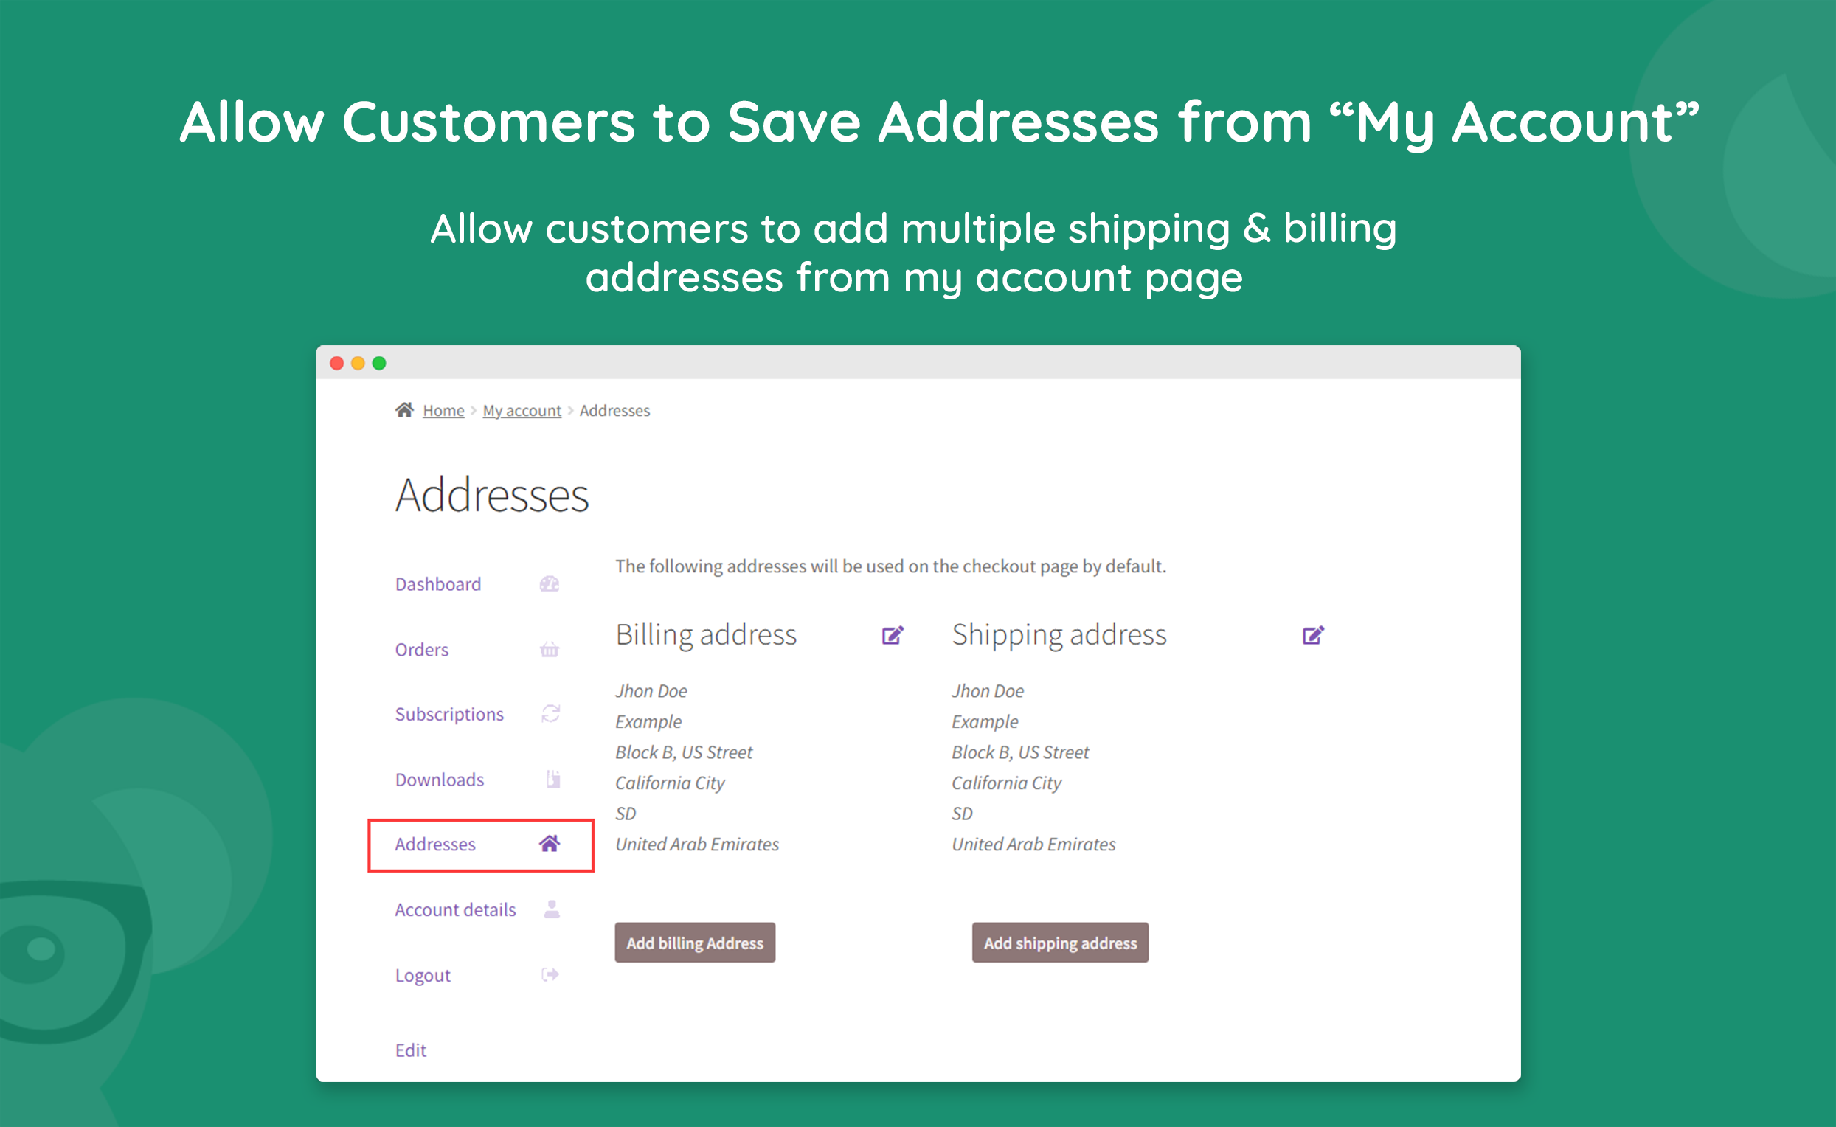Click the Subscriptions refresh icon

[550, 714]
